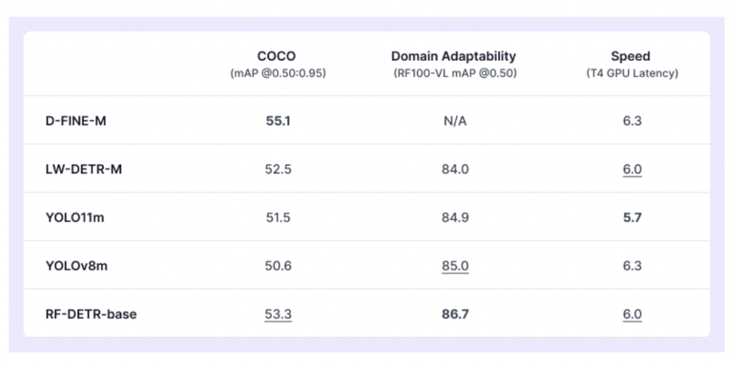Click underlined 6.0 latency for LW-DETR-M

[x=632, y=170]
